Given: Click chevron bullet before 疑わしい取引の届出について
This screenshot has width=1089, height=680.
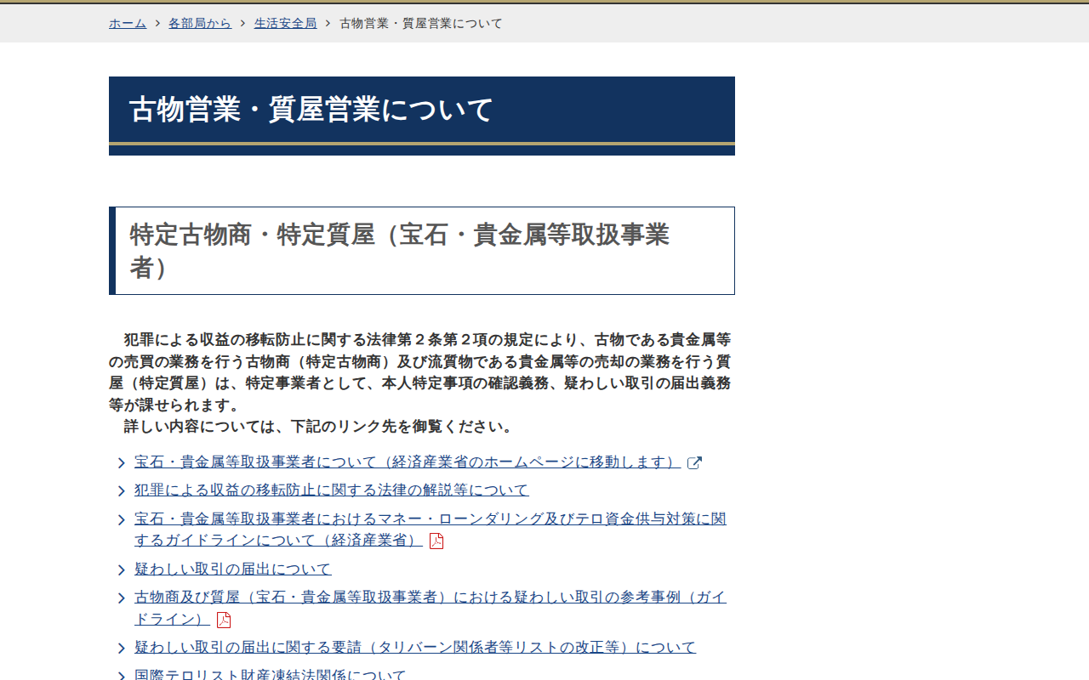Looking at the screenshot, I should 122,569.
